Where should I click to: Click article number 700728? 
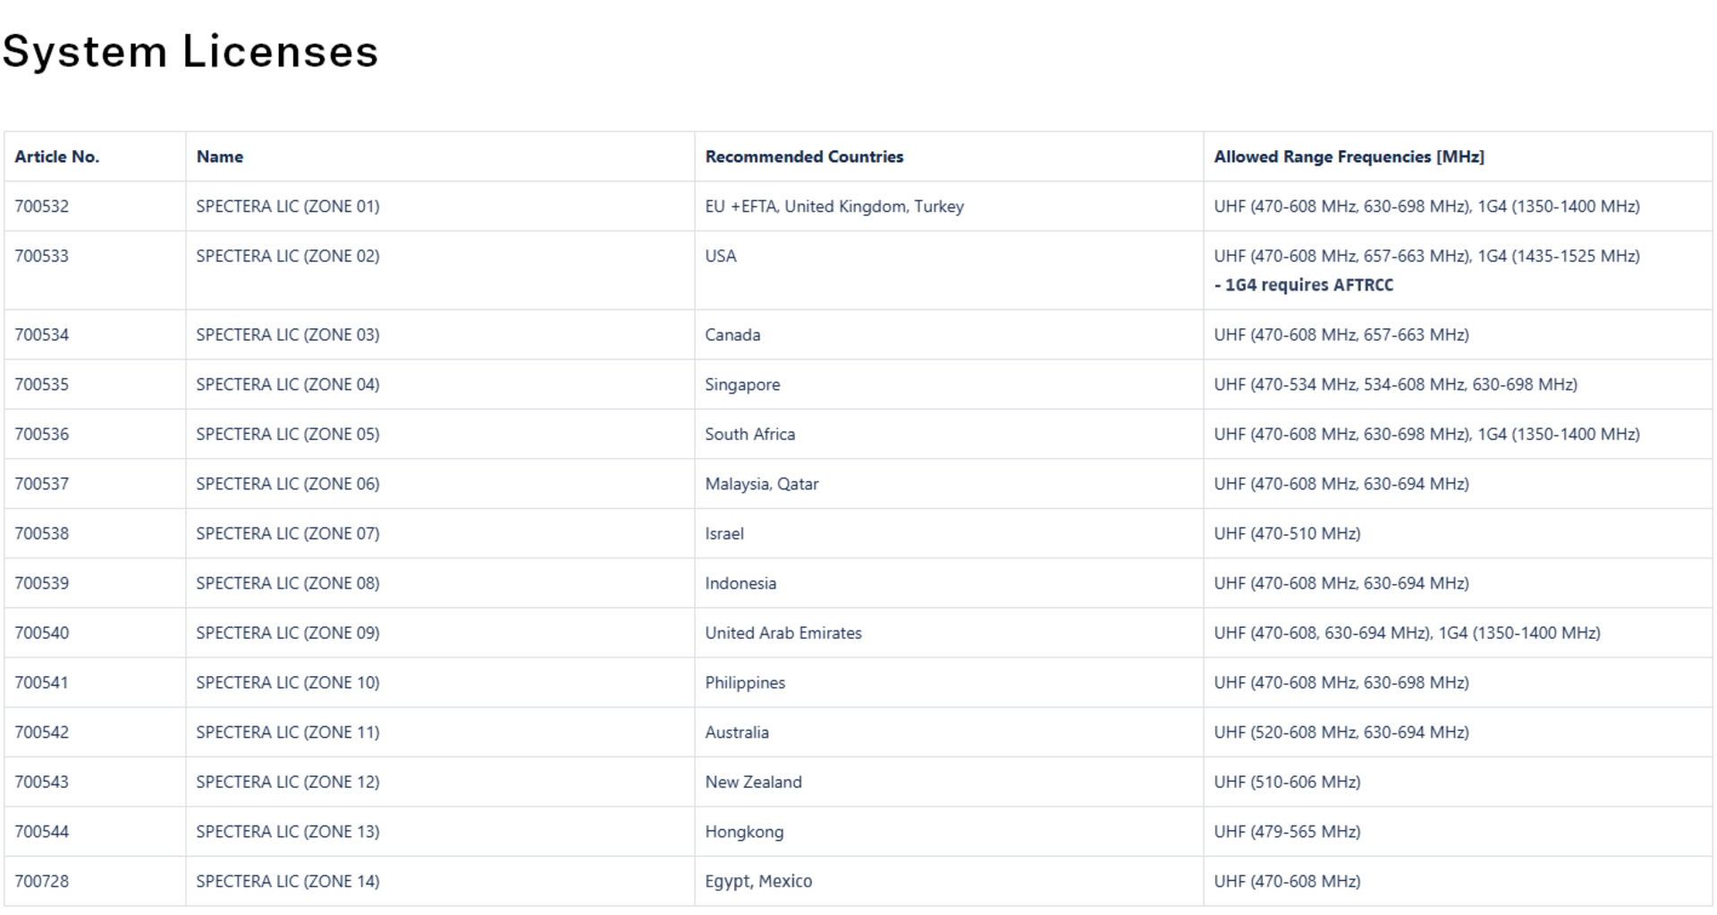pos(42,881)
